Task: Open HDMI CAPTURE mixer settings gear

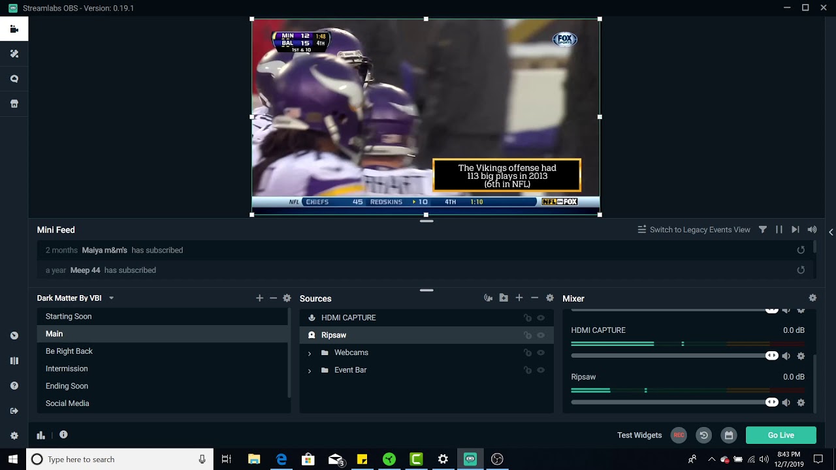Action: [x=801, y=356]
